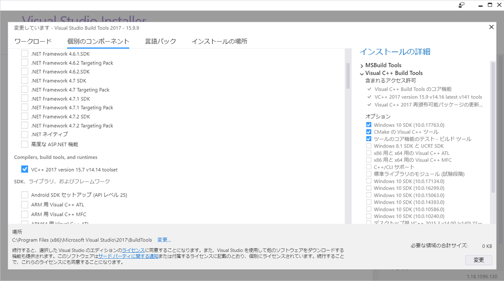Open the 言語パック tab

[x=160, y=41]
